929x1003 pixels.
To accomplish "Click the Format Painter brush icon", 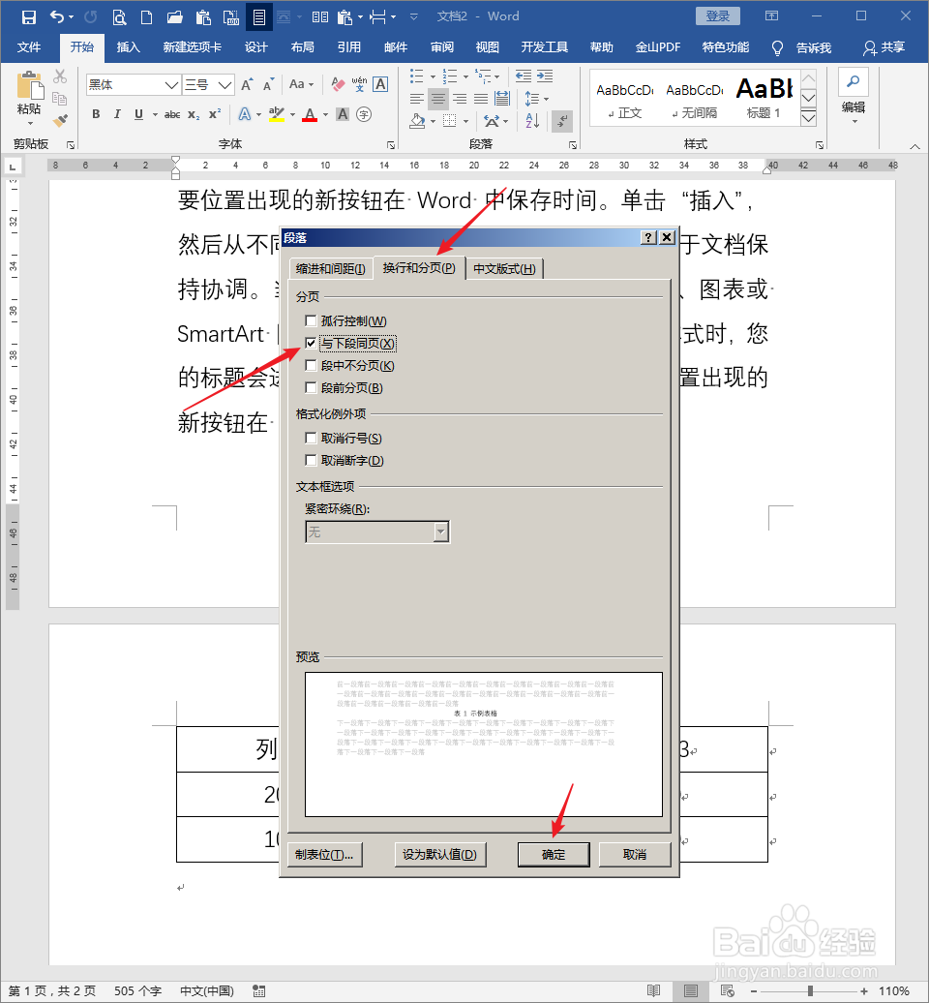I will pyautogui.click(x=60, y=120).
